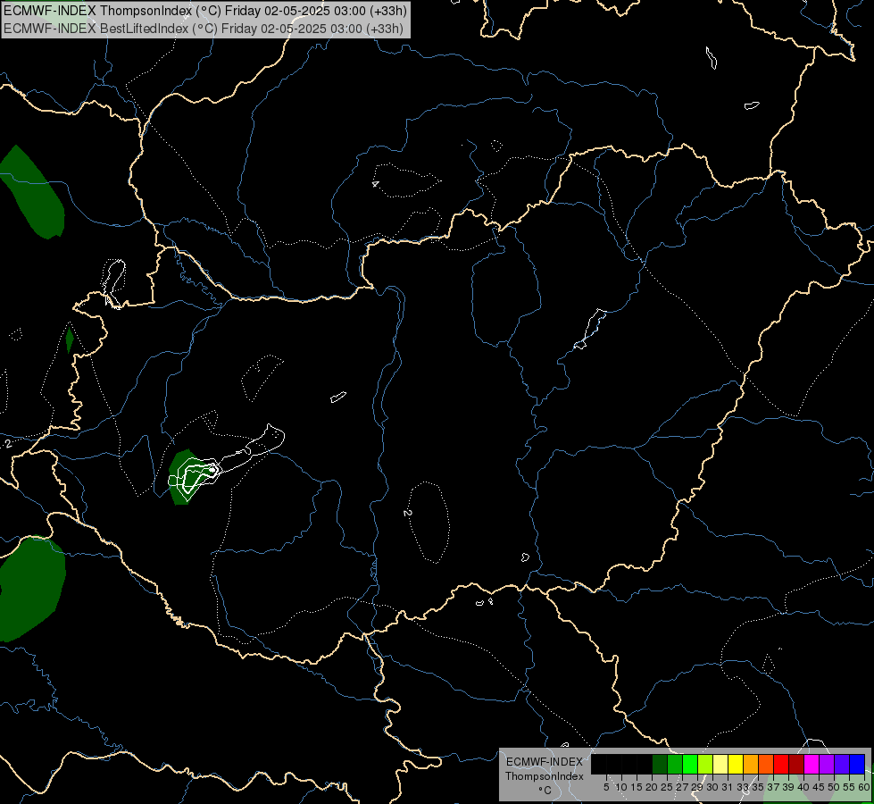Click the °C unit label in the legend
Image resolution: width=874 pixels, height=804 pixels.
click(x=545, y=790)
